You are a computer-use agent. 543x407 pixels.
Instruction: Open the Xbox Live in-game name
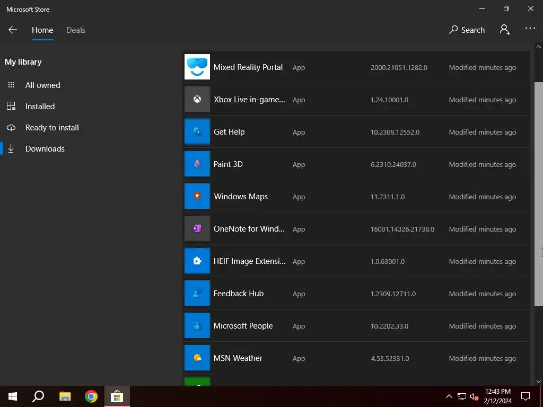[x=249, y=100]
